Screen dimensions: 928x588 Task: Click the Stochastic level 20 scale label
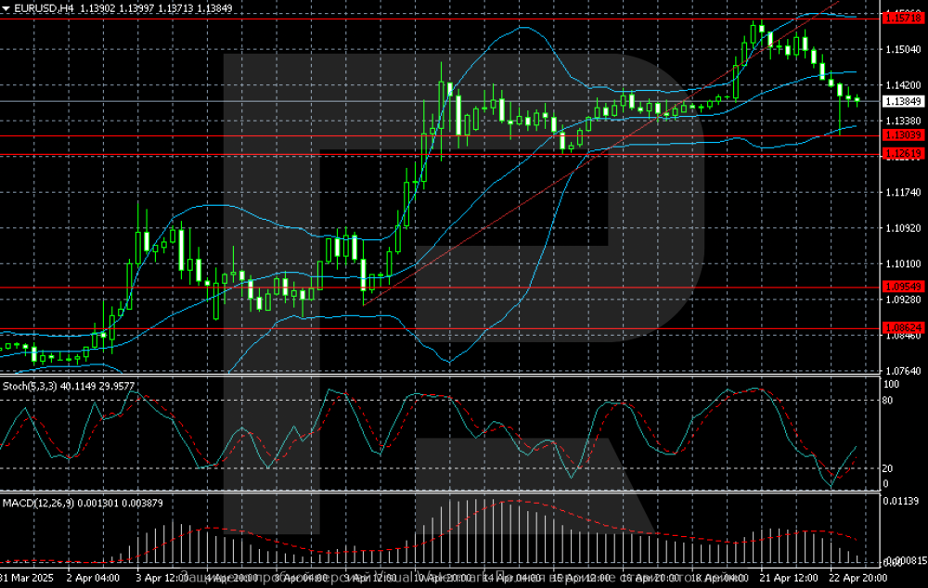pos(888,468)
